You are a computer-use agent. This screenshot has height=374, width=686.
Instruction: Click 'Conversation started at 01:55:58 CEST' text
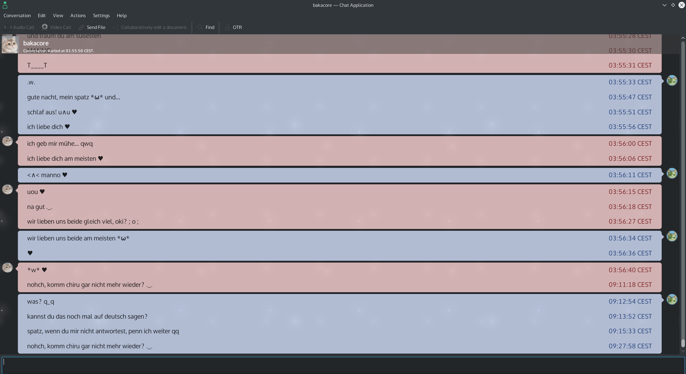[59, 51]
